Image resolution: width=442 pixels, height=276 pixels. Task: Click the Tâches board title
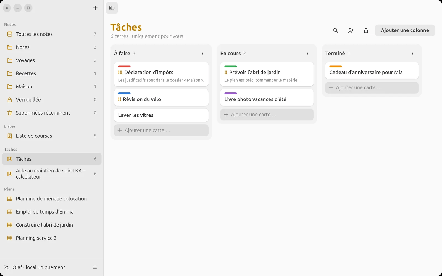(126, 27)
